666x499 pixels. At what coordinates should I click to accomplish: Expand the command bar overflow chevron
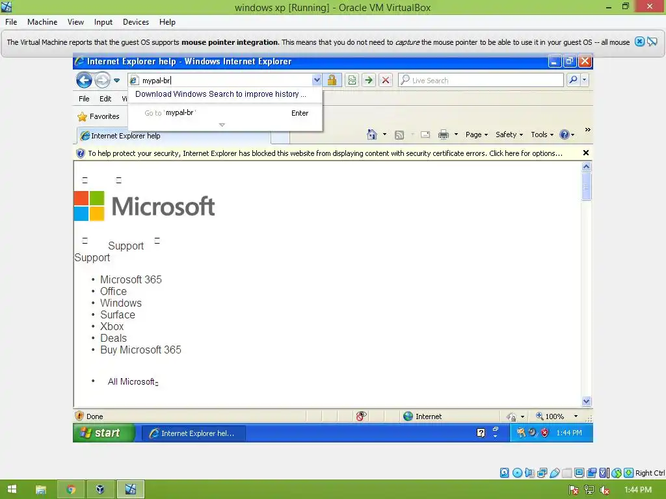[587, 130]
